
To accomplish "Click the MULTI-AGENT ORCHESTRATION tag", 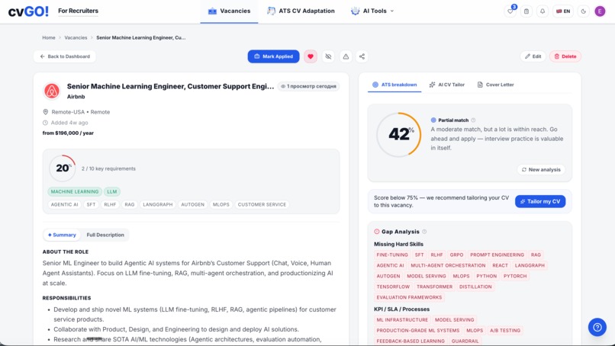I will pos(448,265).
